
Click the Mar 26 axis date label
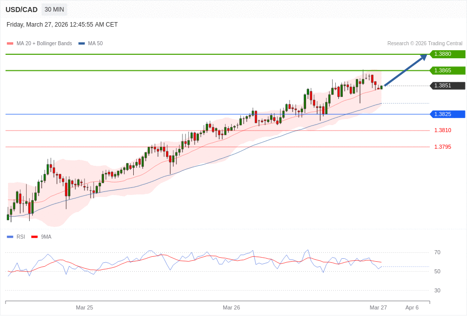click(231, 307)
